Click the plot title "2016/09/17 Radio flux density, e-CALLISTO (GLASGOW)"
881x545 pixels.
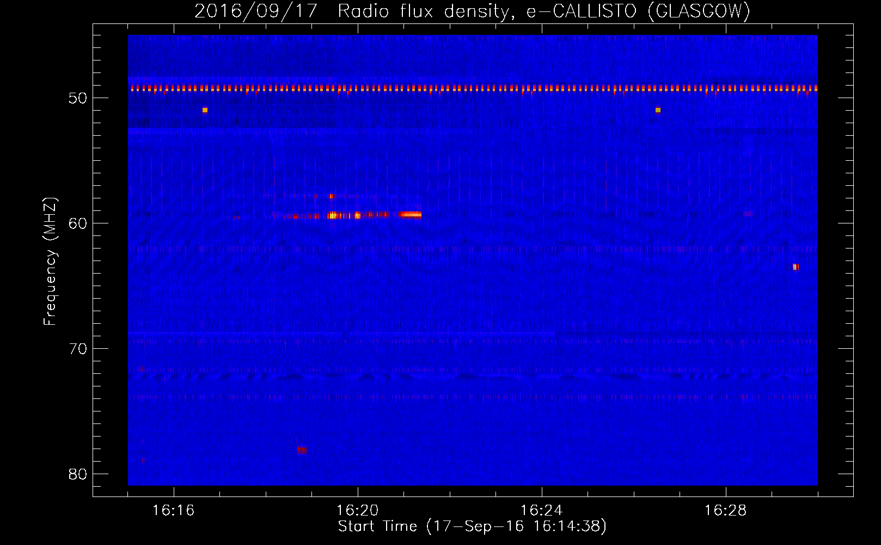[x=472, y=11]
